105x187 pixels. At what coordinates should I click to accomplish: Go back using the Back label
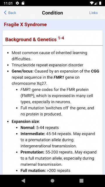[x=12, y=13]
